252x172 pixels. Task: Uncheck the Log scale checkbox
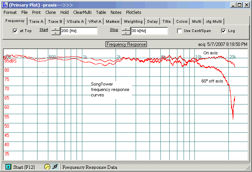(224, 31)
